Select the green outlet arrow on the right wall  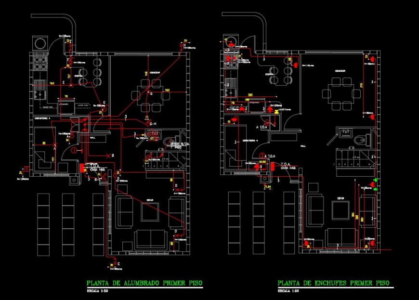click(x=375, y=180)
